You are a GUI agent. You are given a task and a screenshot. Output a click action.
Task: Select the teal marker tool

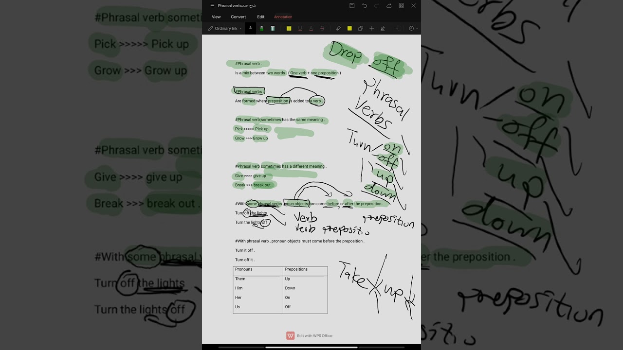tap(273, 28)
